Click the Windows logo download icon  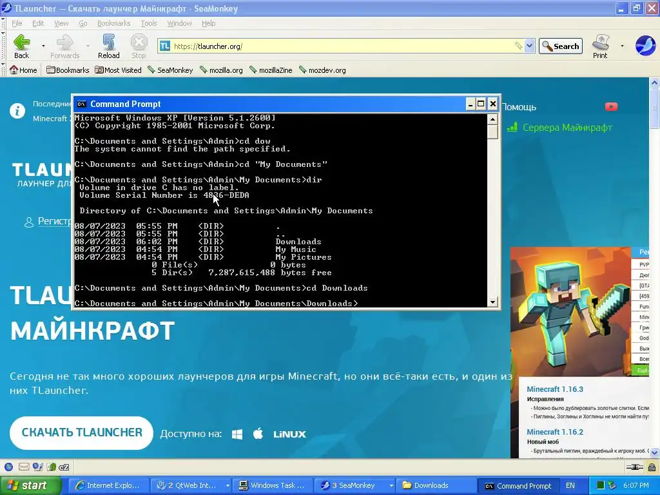(x=237, y=434)
